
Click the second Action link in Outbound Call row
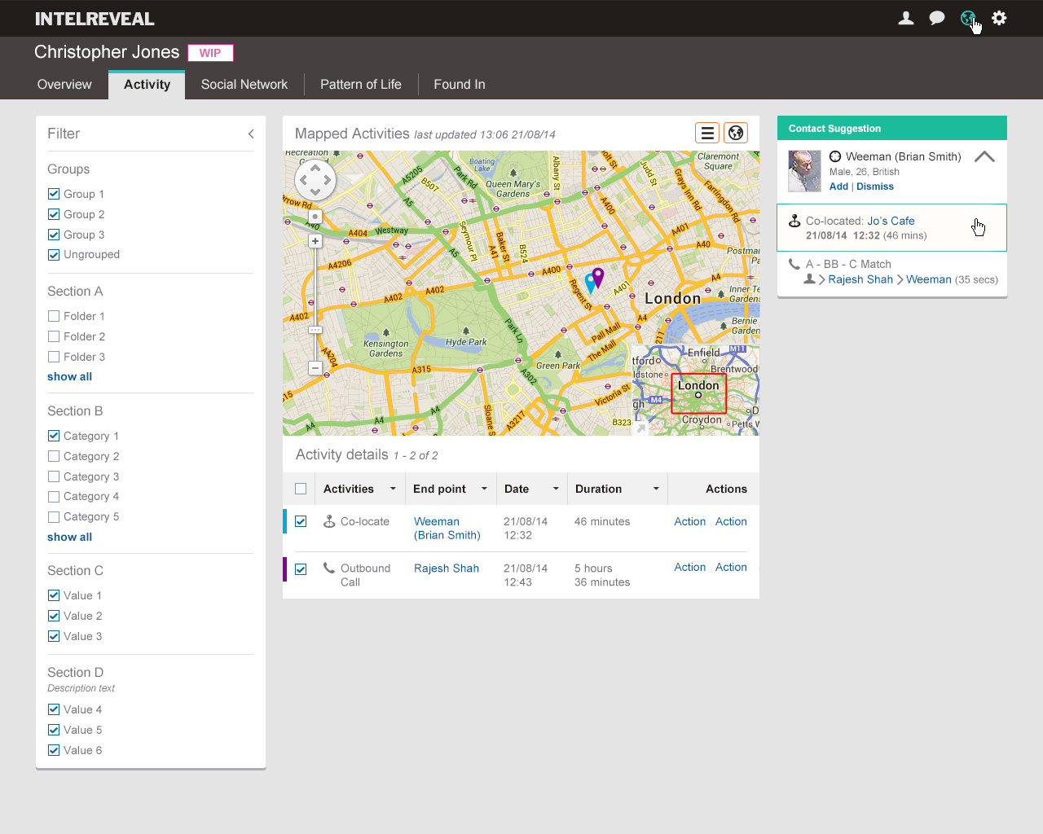coord(731,567)
